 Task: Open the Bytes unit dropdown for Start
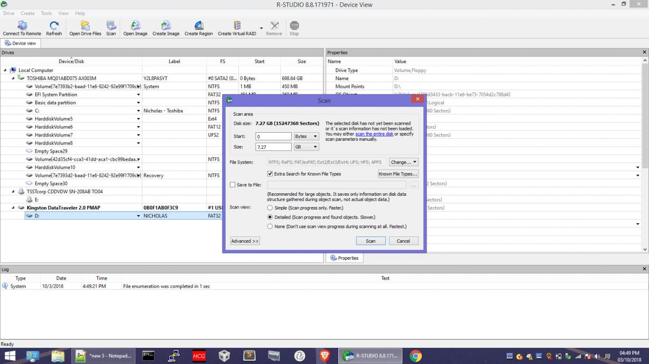pyautogui.click(x=306, y=136)
